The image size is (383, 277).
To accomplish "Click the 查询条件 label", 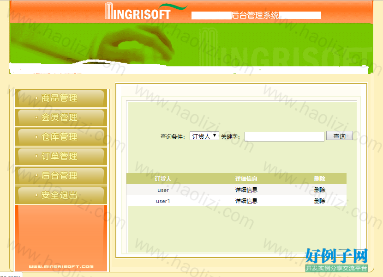I will tap(172, 137).
